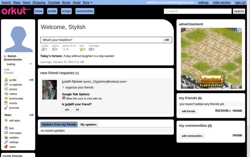250x157 pixels.
Task: Open the scraps tab in header
Action: click(x=66, y=11)
